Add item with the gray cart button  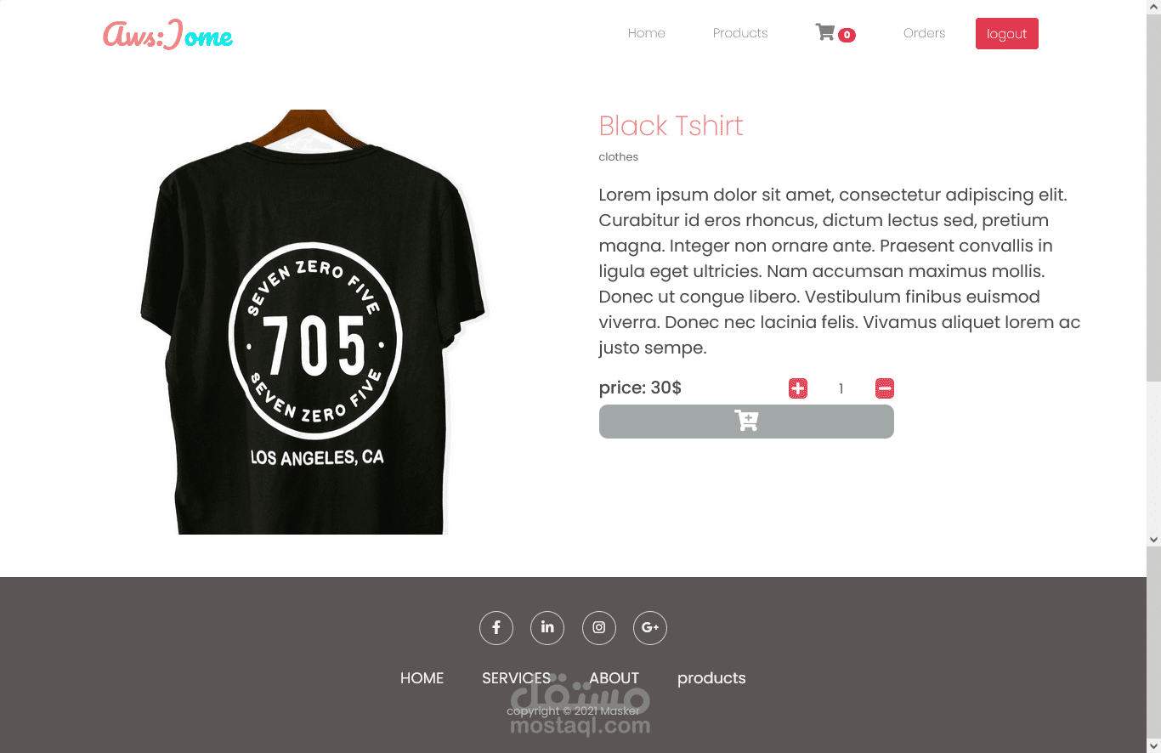746,422
